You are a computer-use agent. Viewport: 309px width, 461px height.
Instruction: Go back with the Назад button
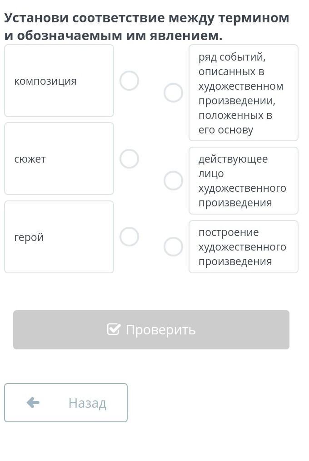pyautogui.click(x=66, y=403)
